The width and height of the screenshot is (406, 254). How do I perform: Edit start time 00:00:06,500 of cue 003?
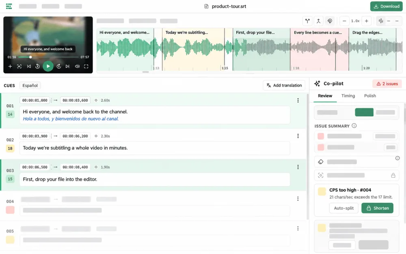35,167
